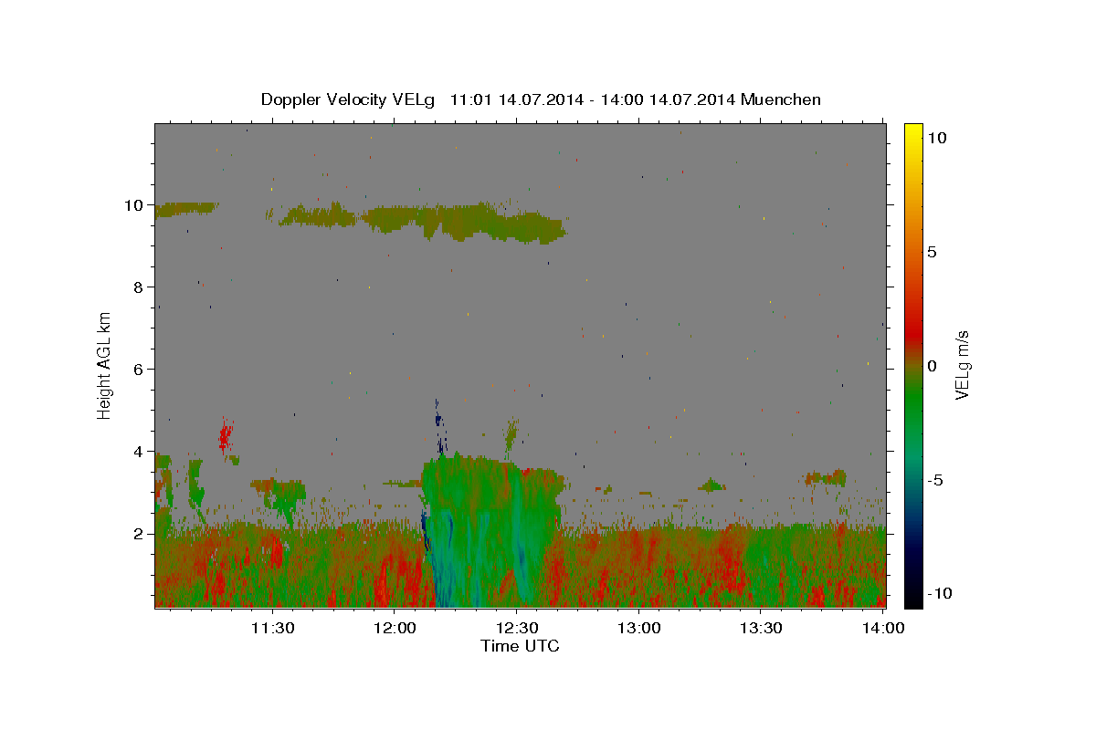Viewport: 1096px width, 730px height.
Task: Click the colorbar value 5
Action: pyautogui.click(x=932, y=252)
